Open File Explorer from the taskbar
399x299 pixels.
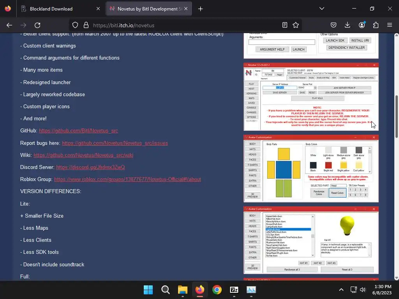coord(182,290)
